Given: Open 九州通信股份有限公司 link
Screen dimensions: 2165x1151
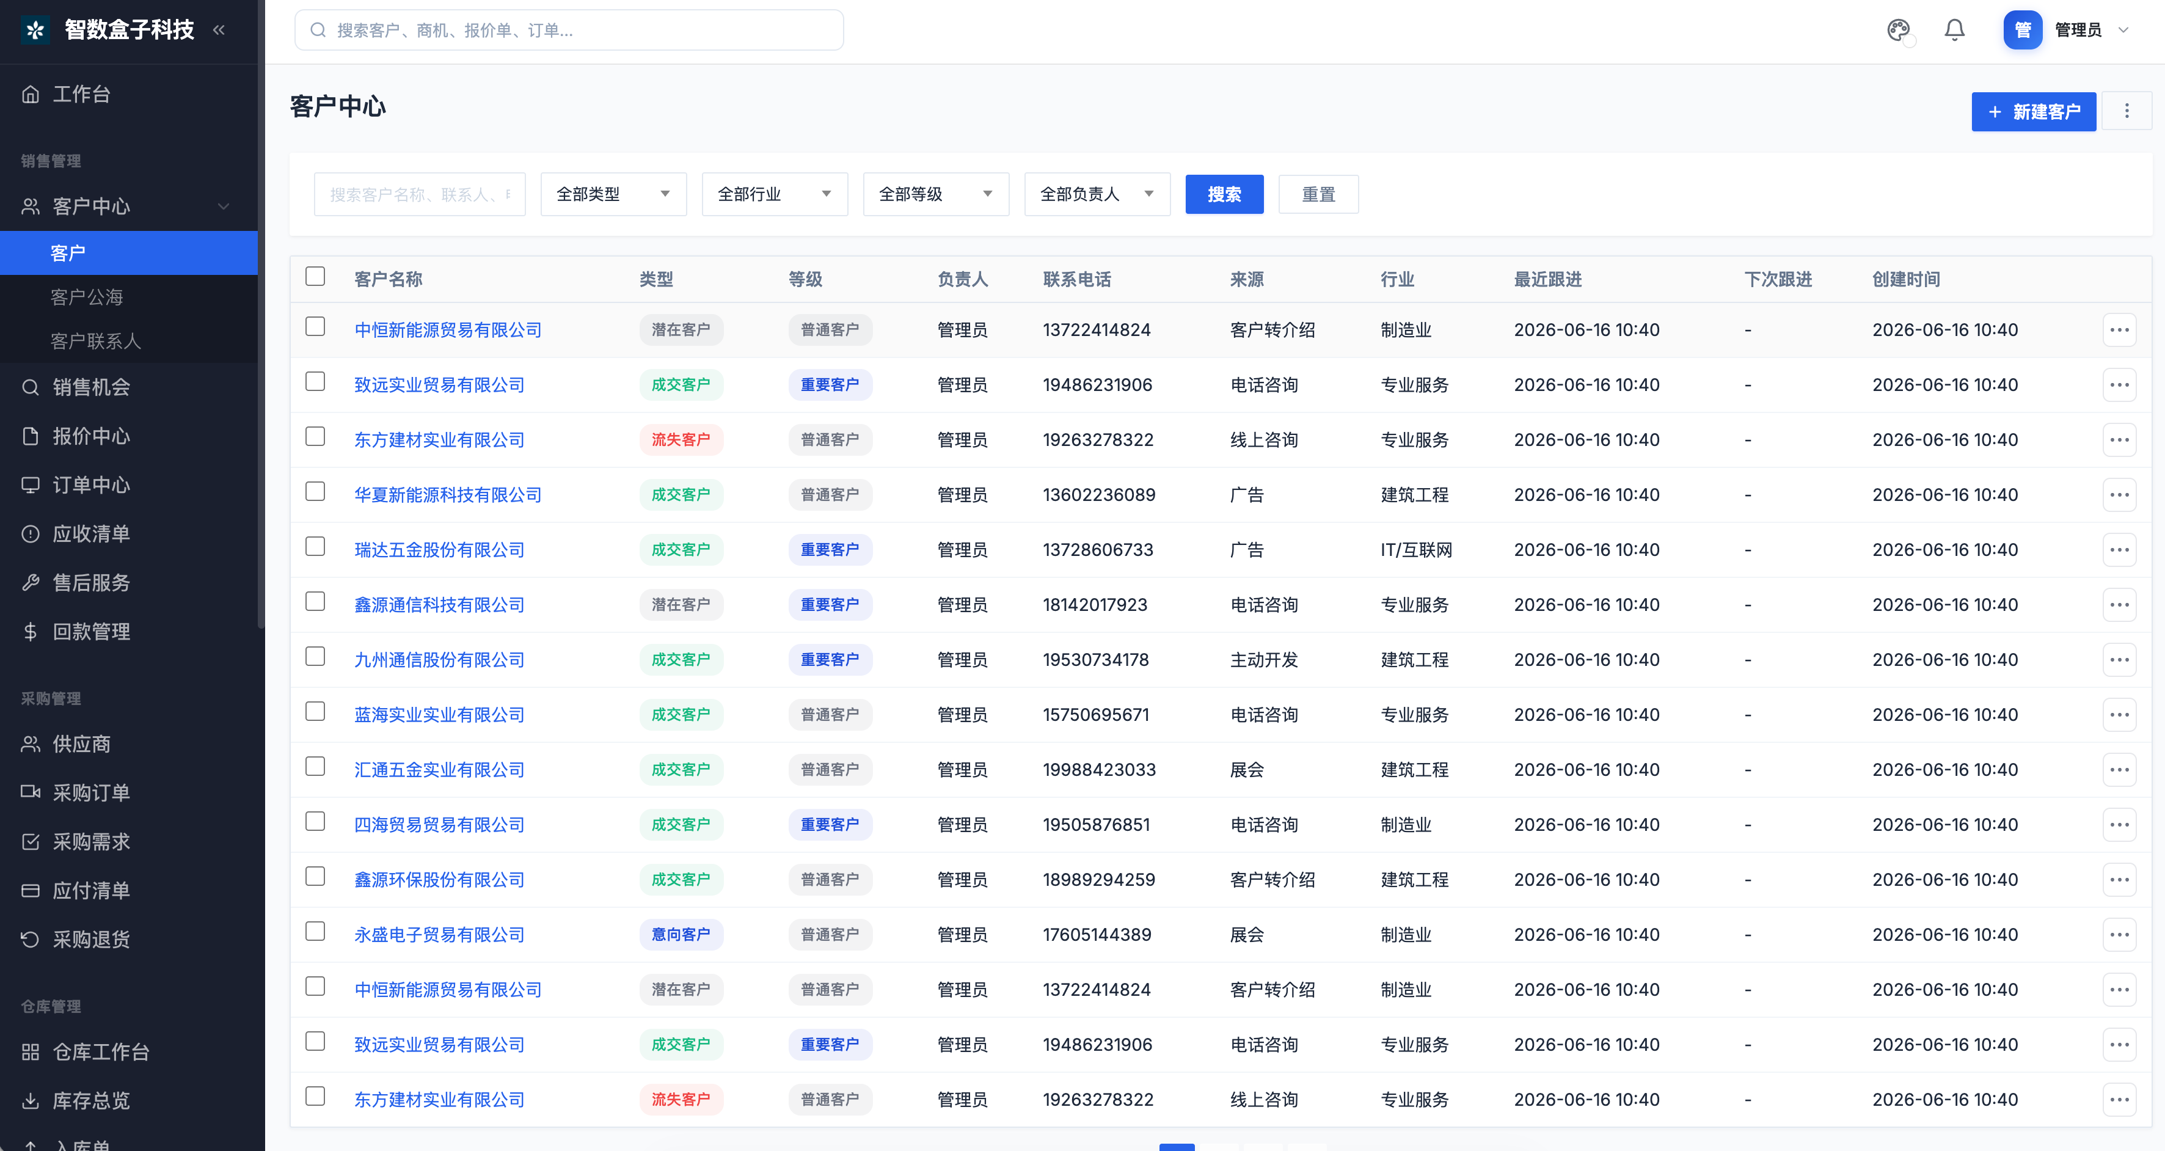Looking at the screenshot, I should pos(439,660).
